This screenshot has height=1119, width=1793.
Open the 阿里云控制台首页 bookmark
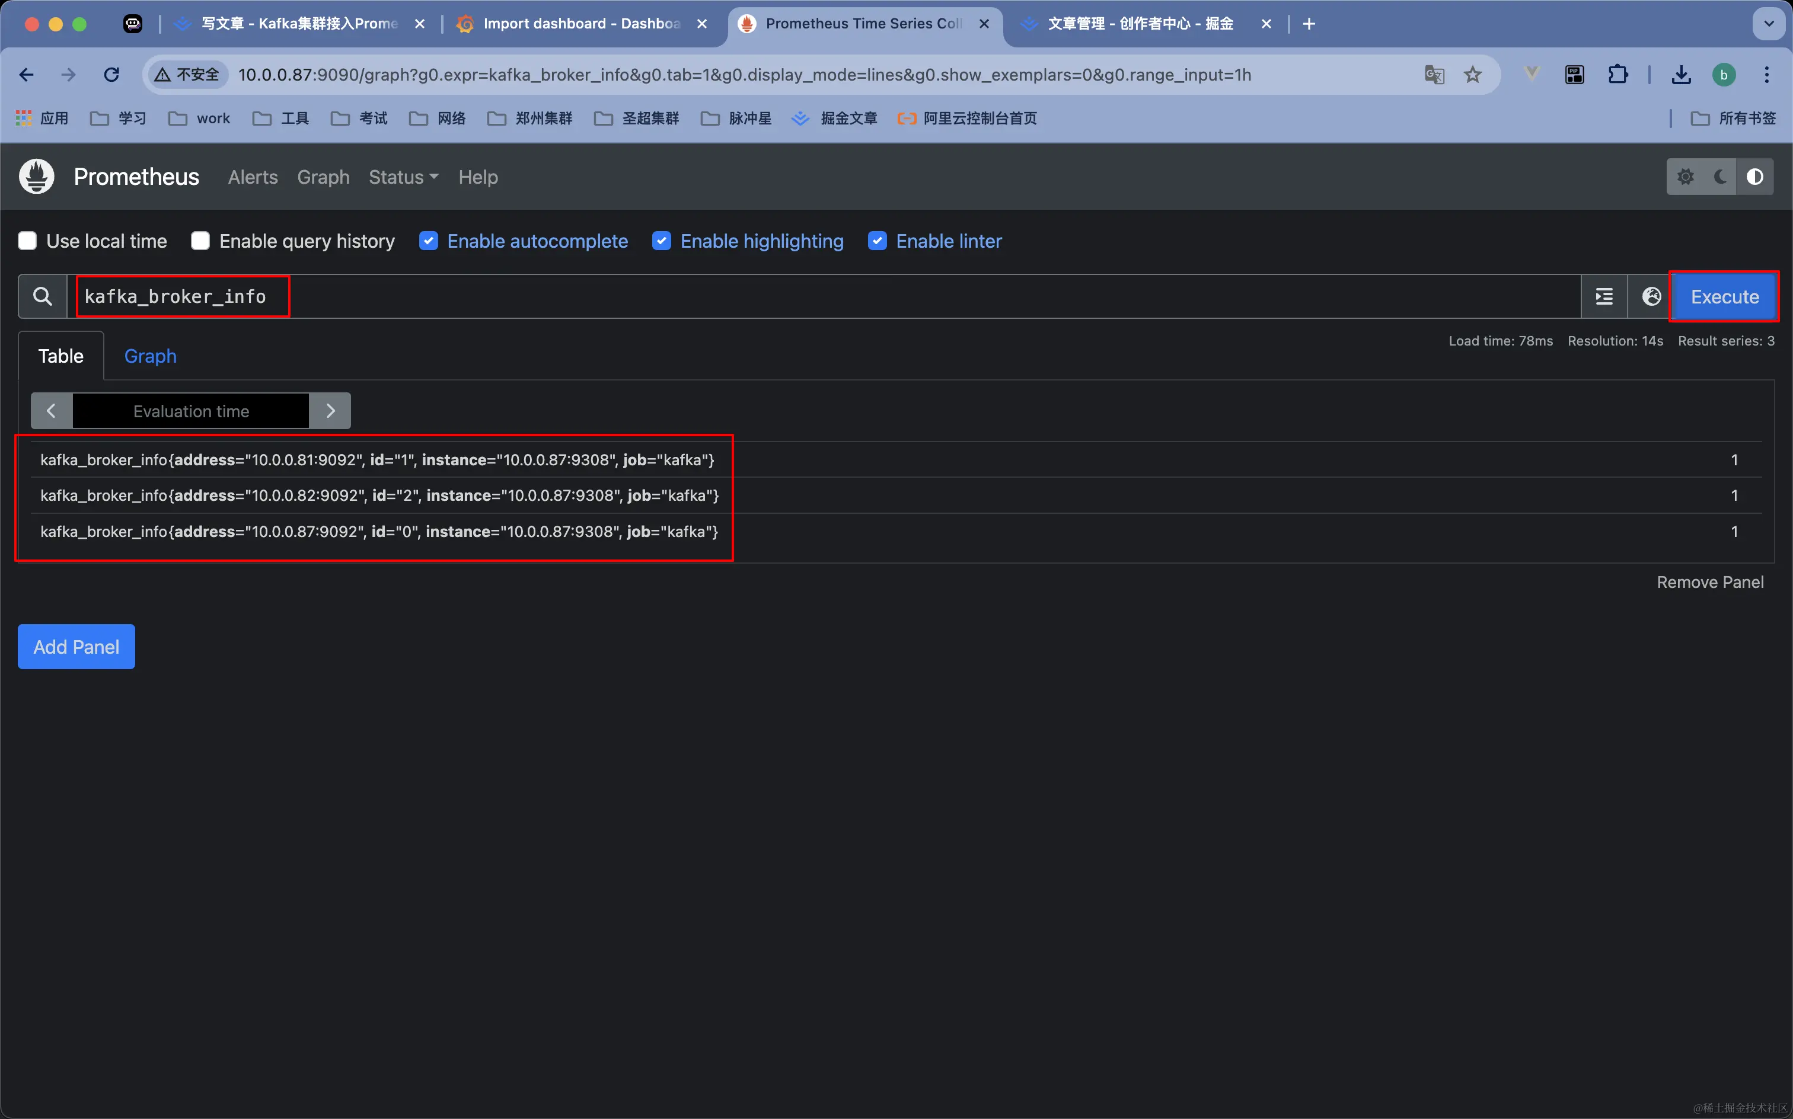(x=966, y=119)
